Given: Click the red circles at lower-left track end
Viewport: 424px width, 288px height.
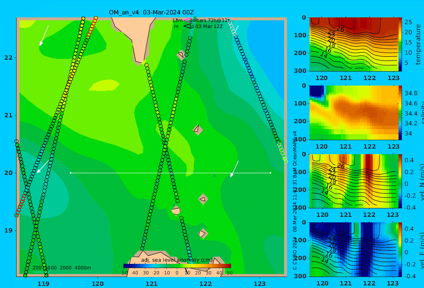Looking at the screenshot, I should point(20,205).
